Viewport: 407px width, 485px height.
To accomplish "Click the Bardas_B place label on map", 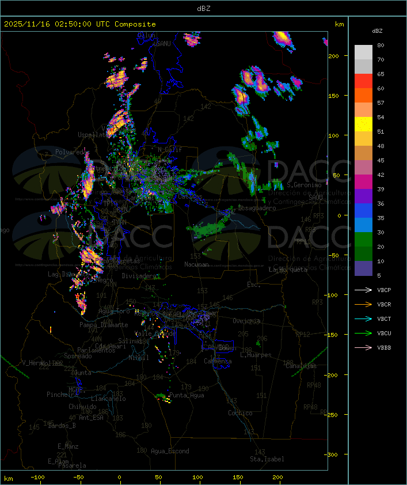I will point(62,426).
